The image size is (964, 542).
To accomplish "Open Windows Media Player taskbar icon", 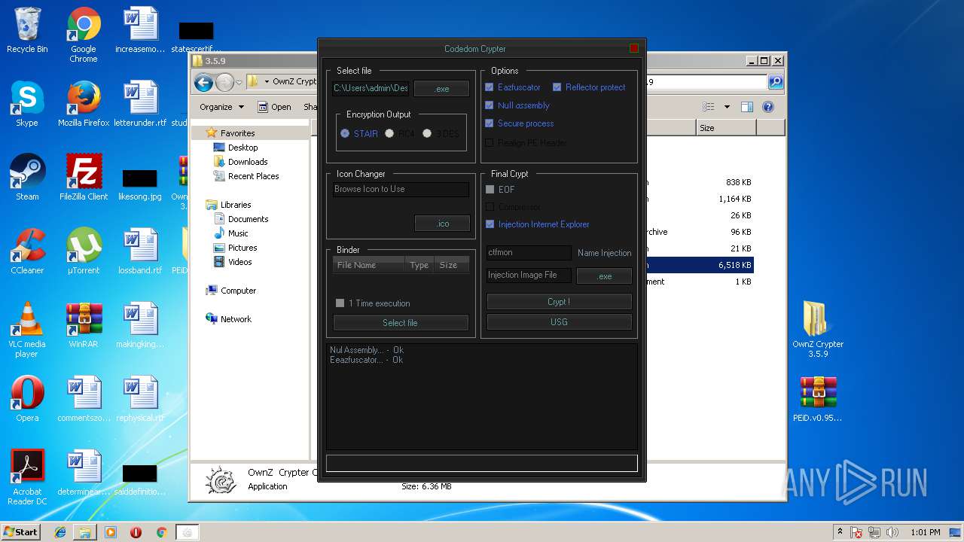I will (111, 532).
